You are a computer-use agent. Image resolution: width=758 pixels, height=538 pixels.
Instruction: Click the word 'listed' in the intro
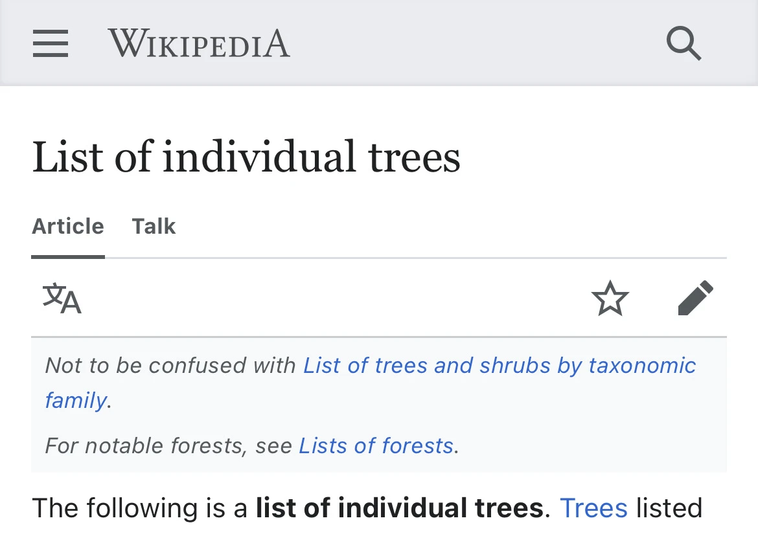[x=669, y=508]
